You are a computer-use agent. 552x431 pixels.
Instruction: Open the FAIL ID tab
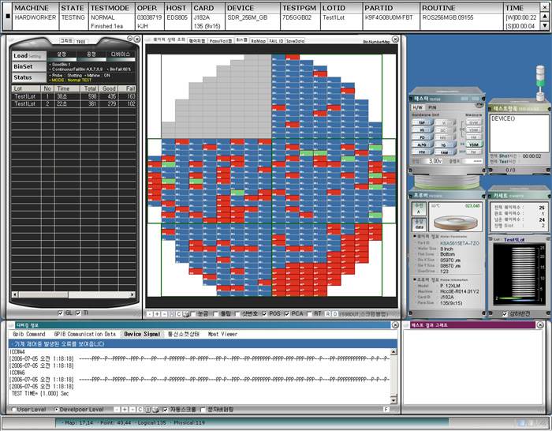pyautogui.click(x=276, y=41)
